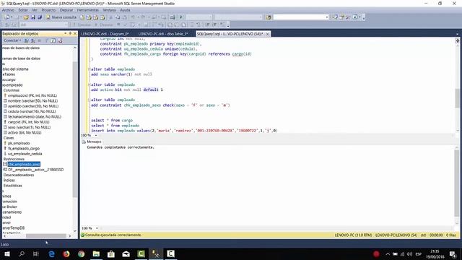462x260 pixels.
Task: Select the fechanacimiento column node
Action: [35, 117]
